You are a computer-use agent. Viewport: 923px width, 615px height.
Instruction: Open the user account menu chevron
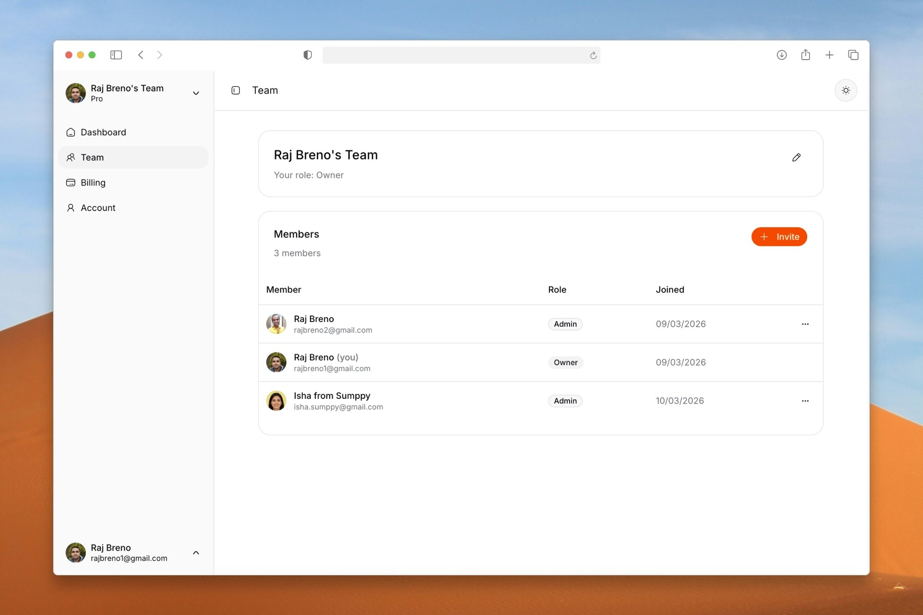(x=196, y=553)
